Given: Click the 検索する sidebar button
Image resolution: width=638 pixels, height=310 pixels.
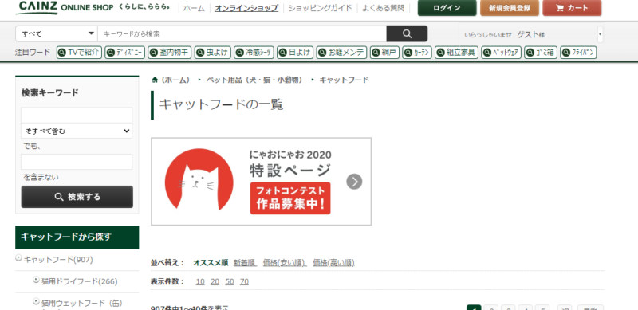Looking at the screenshot, I should tap(77, 197).
